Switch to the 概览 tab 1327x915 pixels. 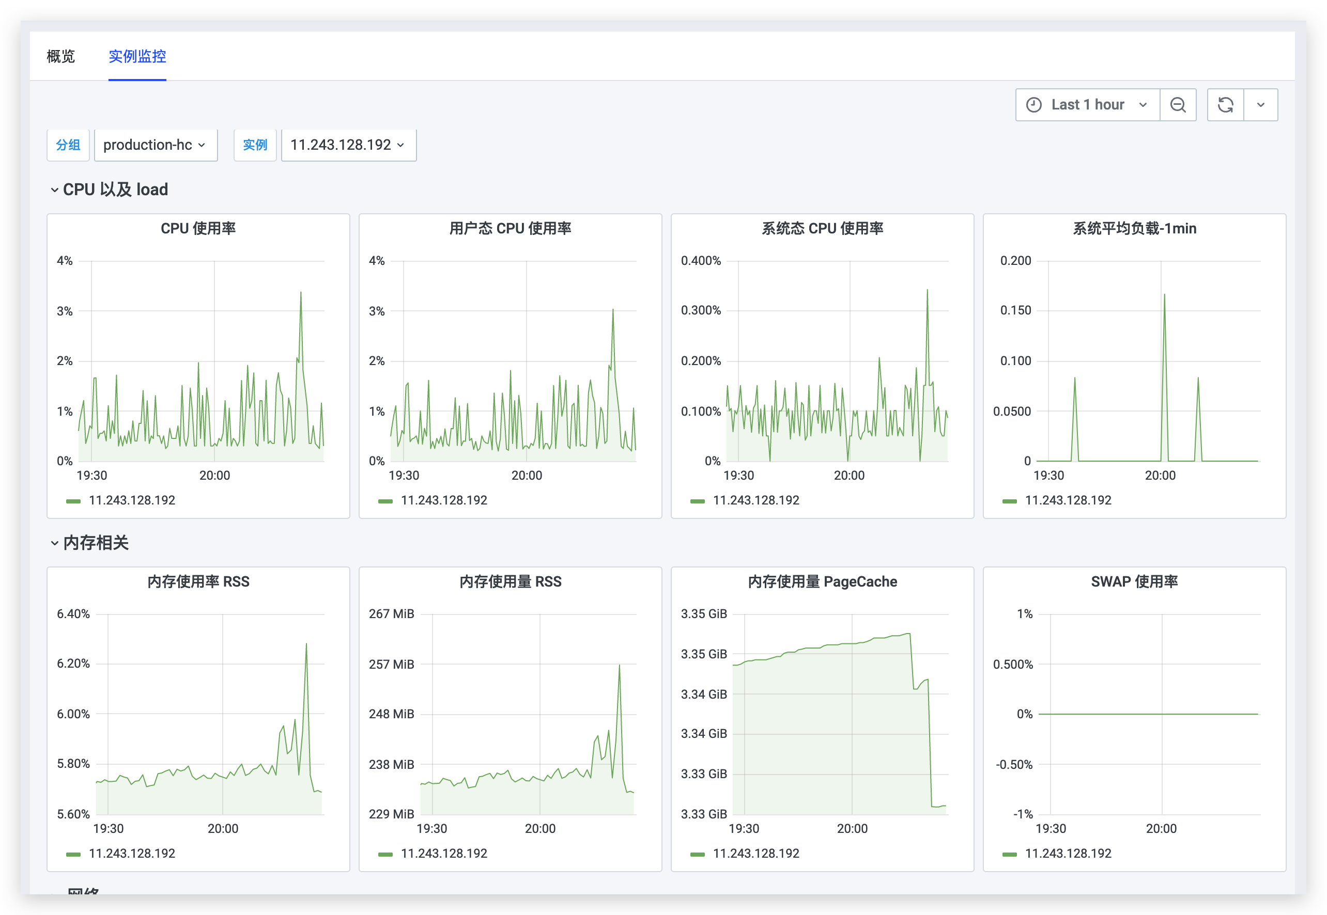tap(61, 56)
